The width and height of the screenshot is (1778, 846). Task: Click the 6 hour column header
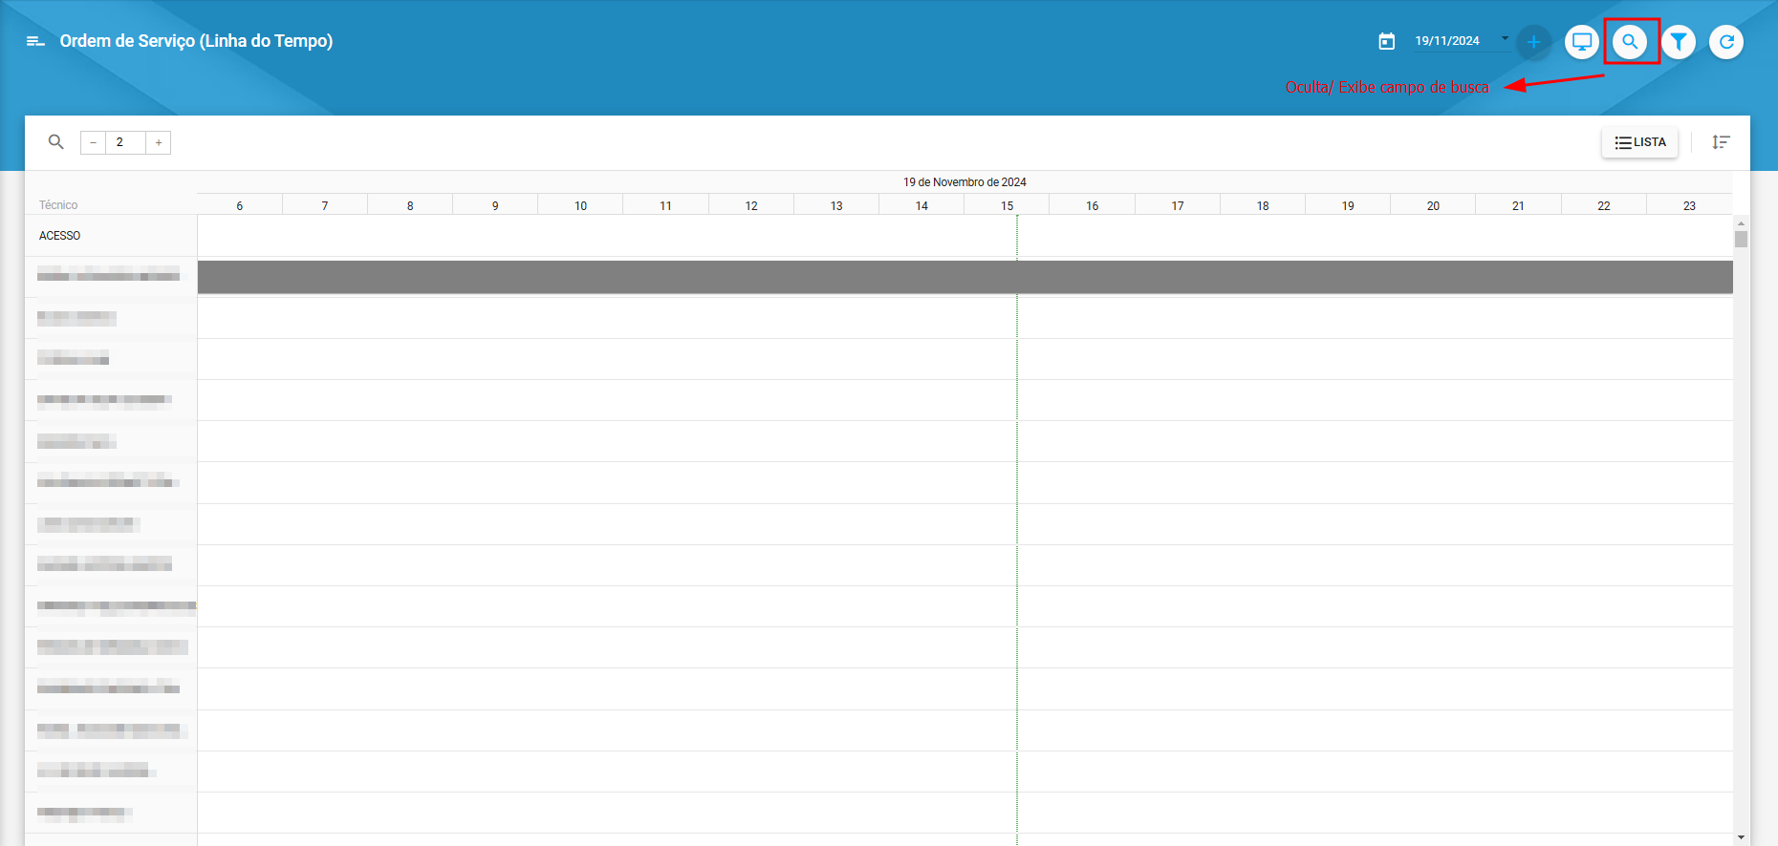click(239, 205)
